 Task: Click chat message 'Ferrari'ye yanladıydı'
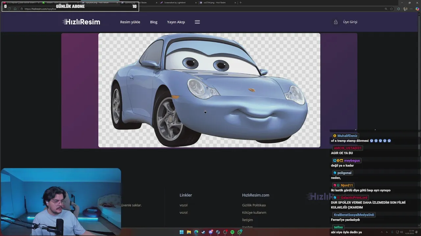click(x=345, y=220)
